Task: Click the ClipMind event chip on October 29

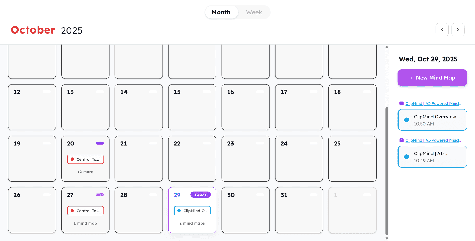Action: click(192, 211)
